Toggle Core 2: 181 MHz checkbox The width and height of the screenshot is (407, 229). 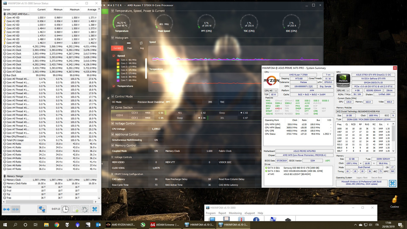pyautogui.click(x=118, y=63)
